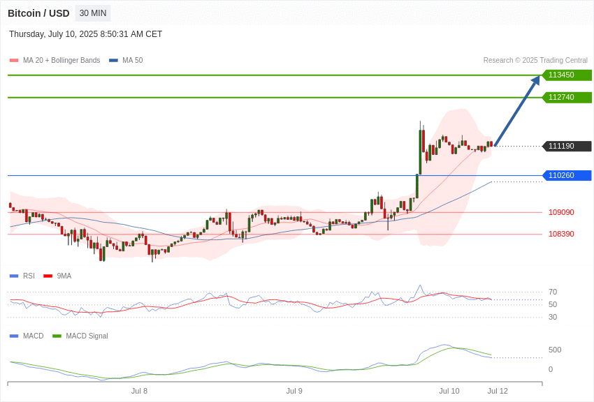
Task: Click the 109090 support price value
Action: click(x=561, y=212)
